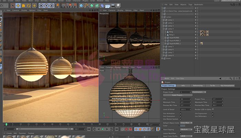Toggle the X axis lock
Image resolution: width=241 pixels, height=138 pixels.
(41, 6)
